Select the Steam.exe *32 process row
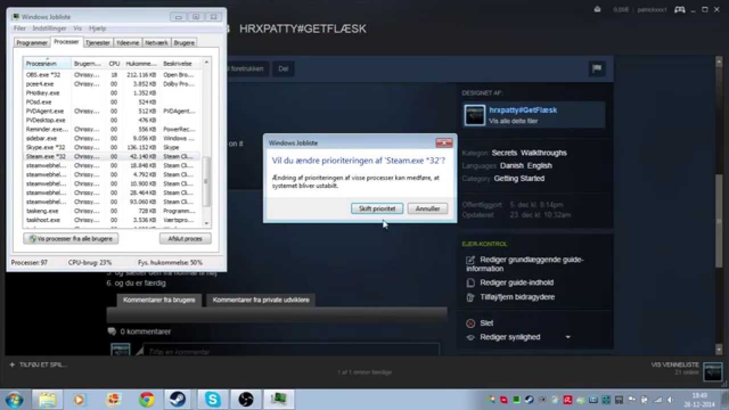This screenshot has width=729, height=410. (x=112, y=156)
